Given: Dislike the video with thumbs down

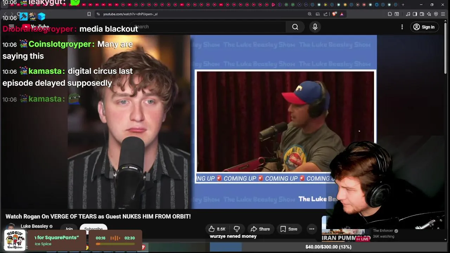Looking at the screenshot, I should 237,229.
